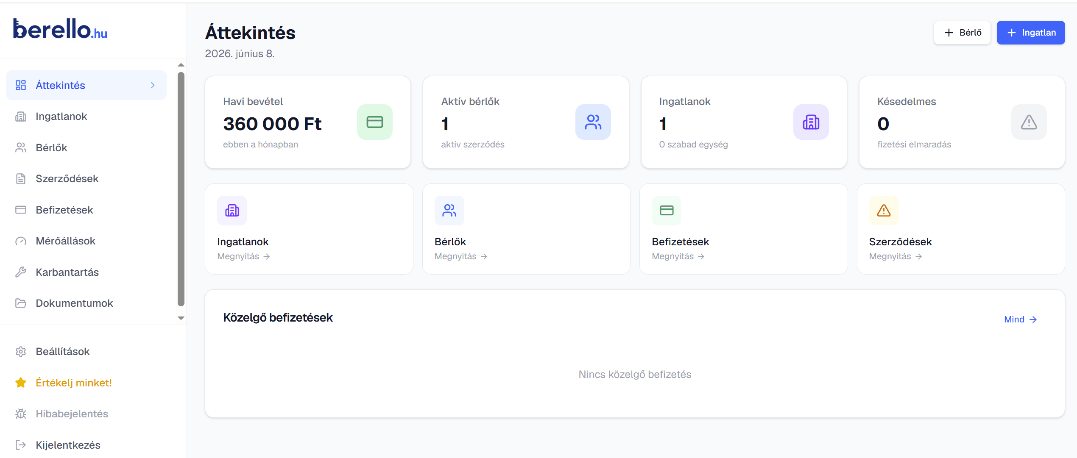The height and width of the screenshot is (458, 1077).
Task: Click Megnyitás under Bérlők tile
Action: coord(461,256)
